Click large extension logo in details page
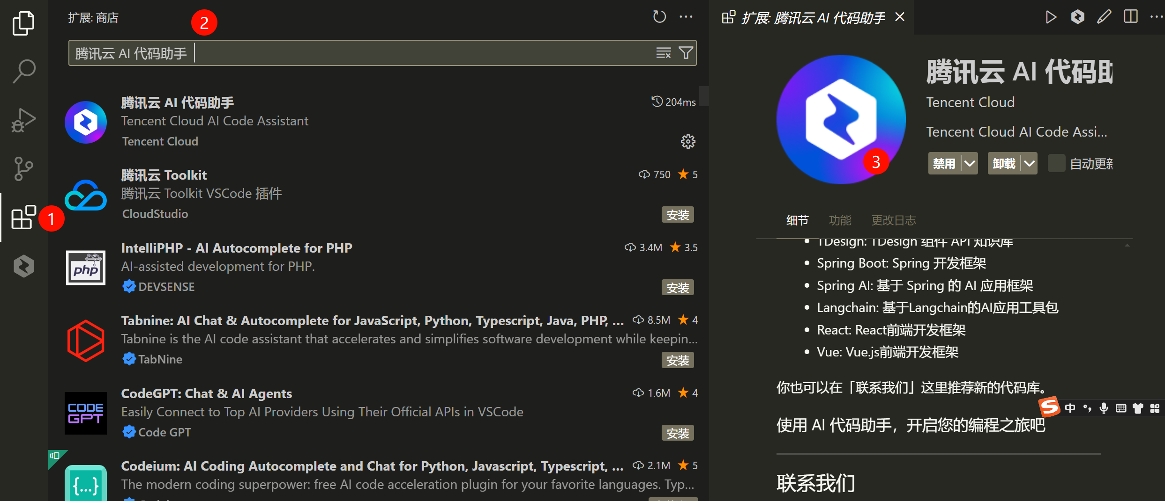This screenshot has width=1165, height=501. pyautogui.click(x=841, y=120)
